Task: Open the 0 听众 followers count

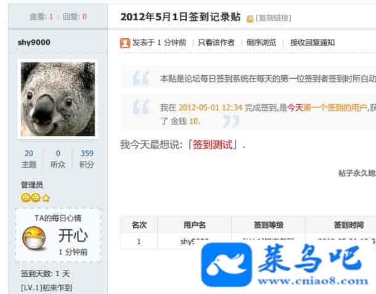Action: (x=58, y=158)
